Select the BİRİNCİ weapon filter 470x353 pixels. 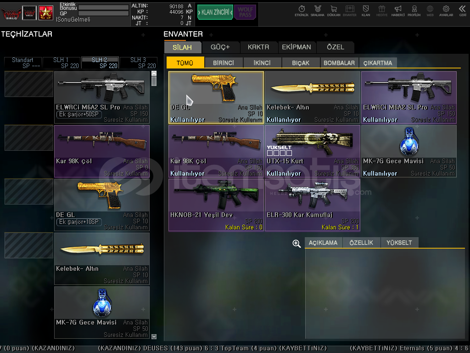point(224,63)
